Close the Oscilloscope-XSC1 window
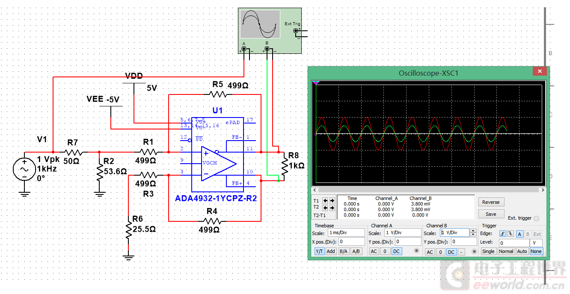Screen dimensions: 570x294 point(540,71)
